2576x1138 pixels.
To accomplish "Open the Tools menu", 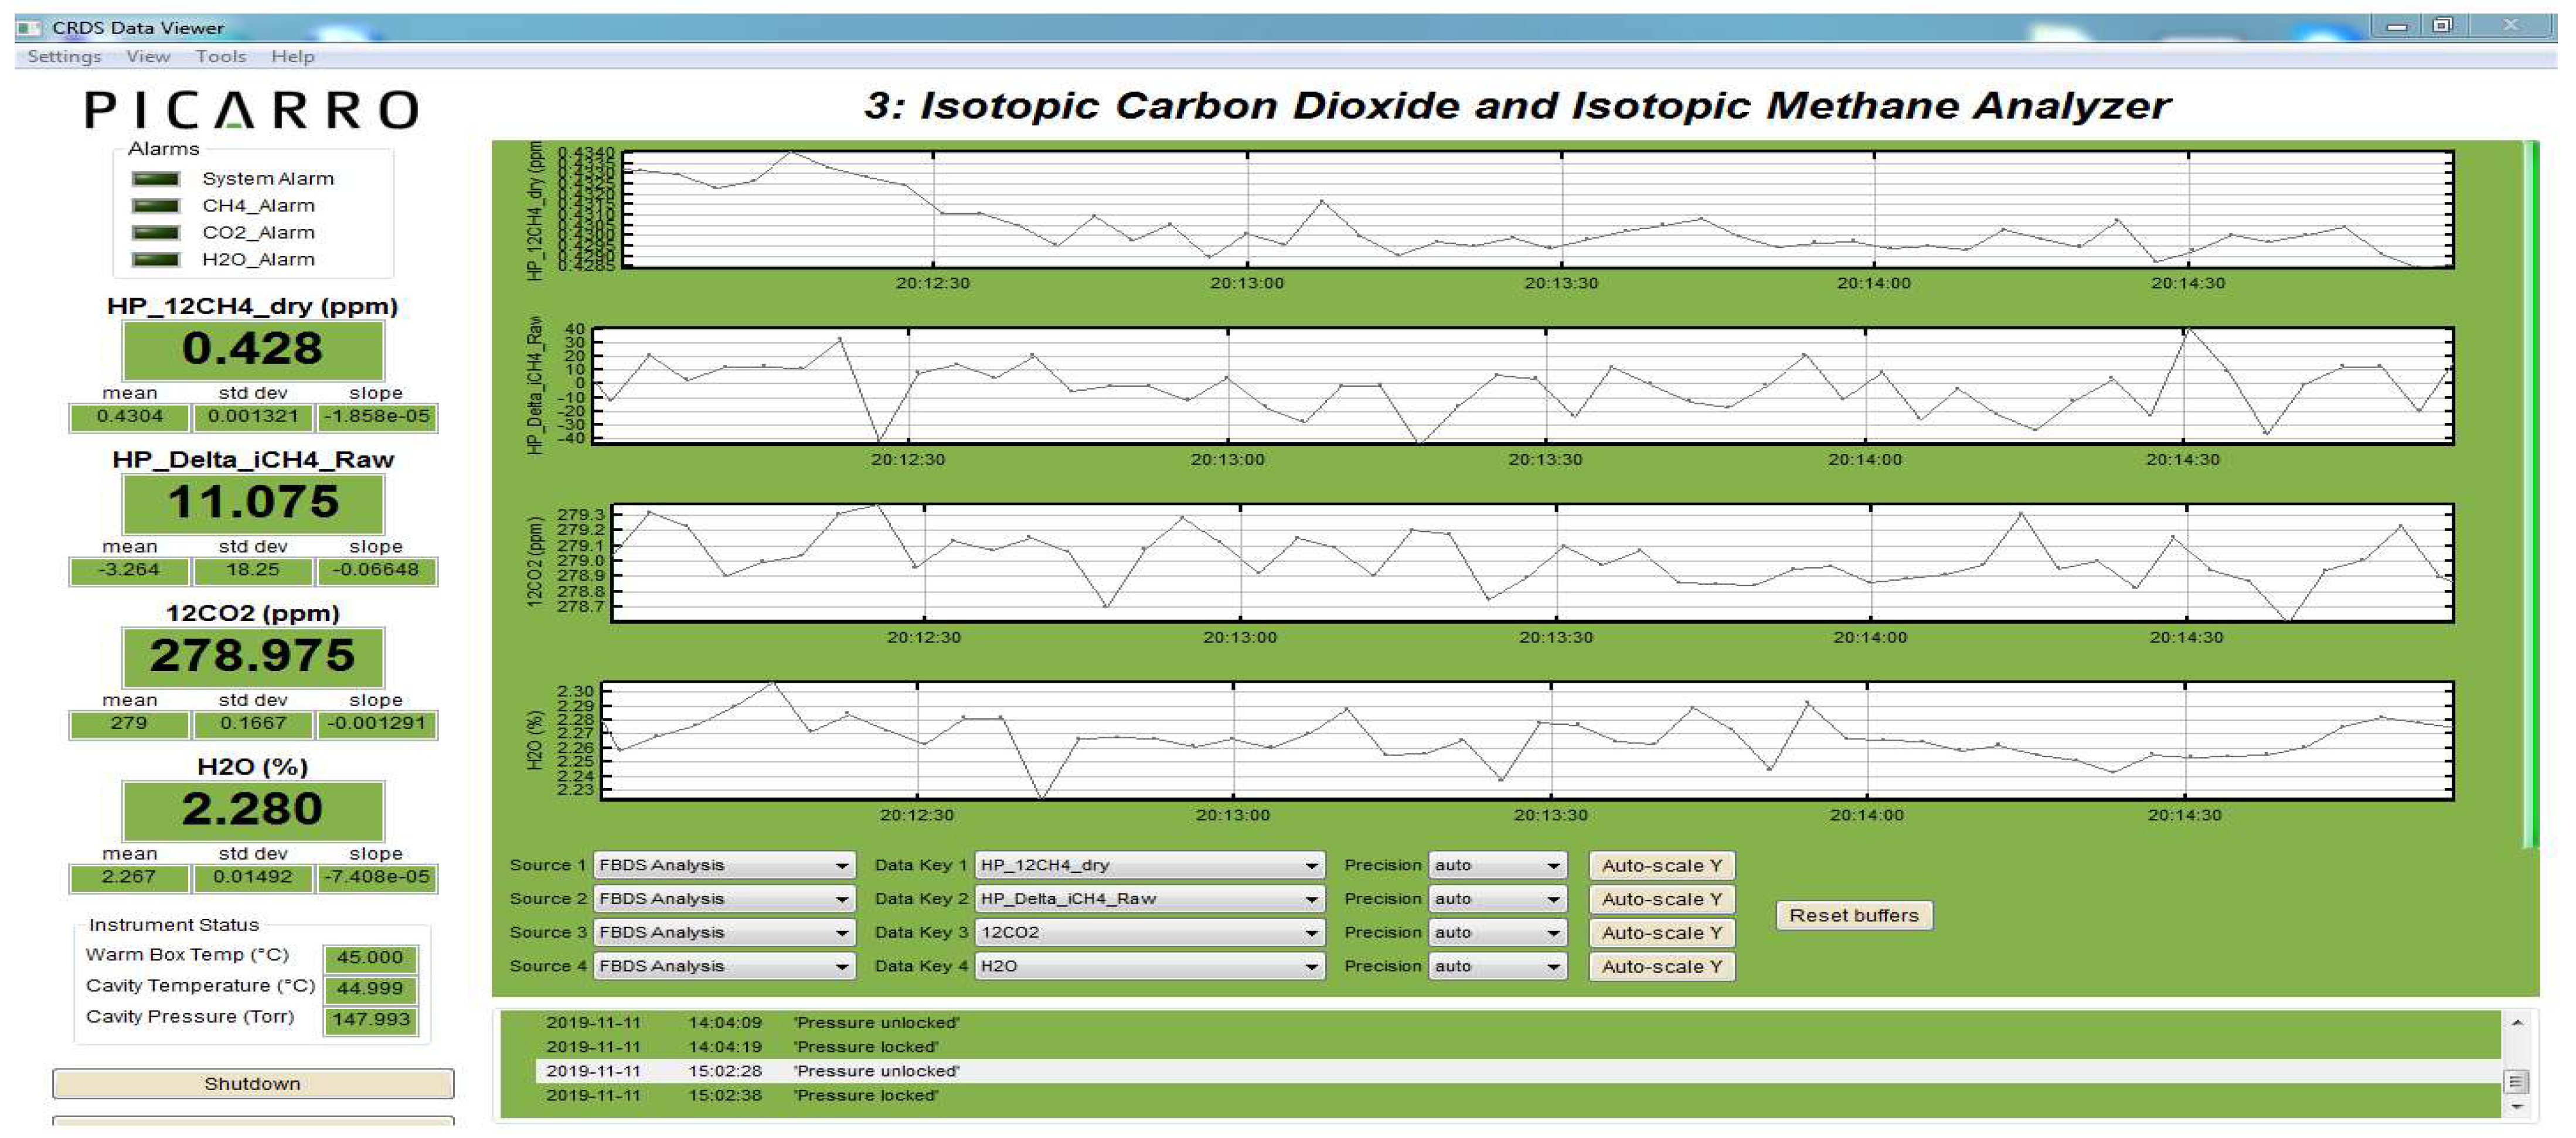I will [x=221, y=56].
